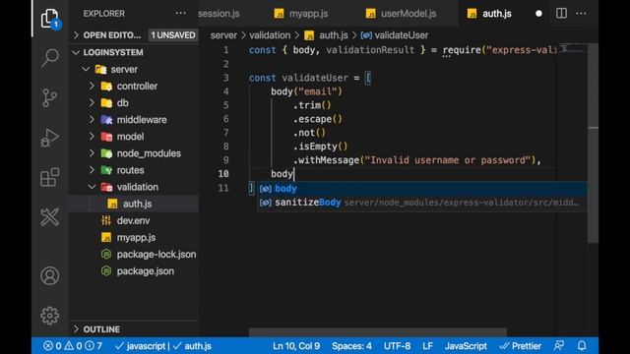Click auth.js in the breadcrumb
Screen dimensions: 630x354
pyautogui.click(x=326, y=35)
